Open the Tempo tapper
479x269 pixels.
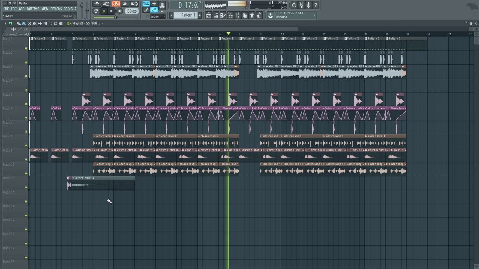click(x=259, y=15)
